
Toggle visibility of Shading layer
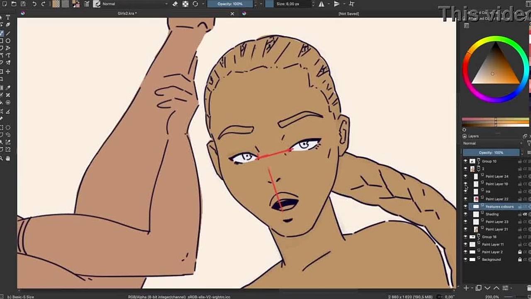pos(465,214)
